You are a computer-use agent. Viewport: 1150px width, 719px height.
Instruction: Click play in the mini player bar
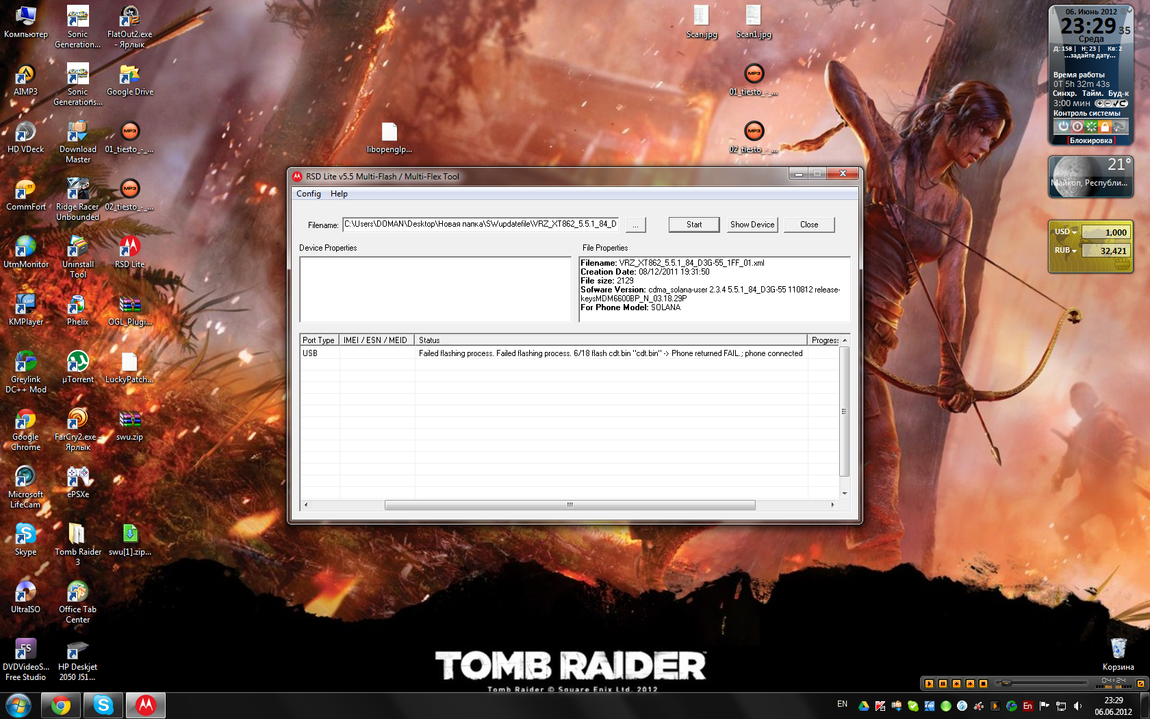pyautogui.click(x=929, y=683)
